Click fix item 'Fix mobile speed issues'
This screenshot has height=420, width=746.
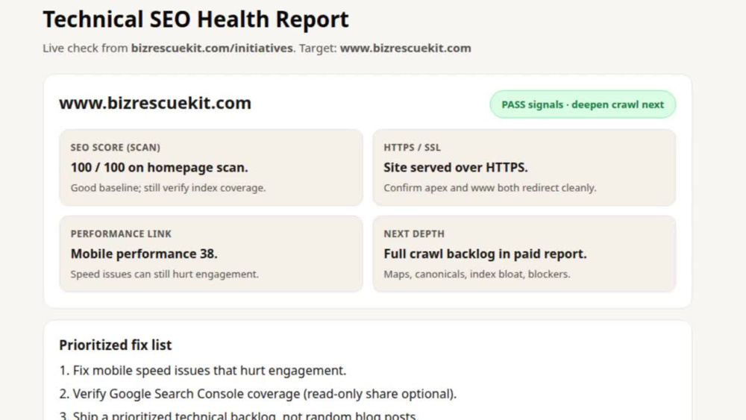pos(203,371)
